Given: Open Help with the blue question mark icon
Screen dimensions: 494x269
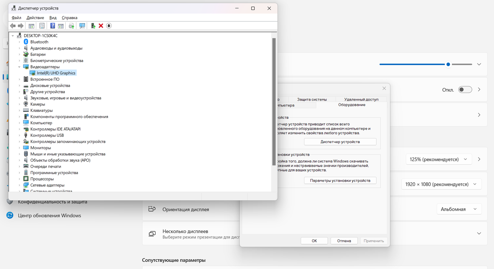Looking at the screenshot, I should (52, 26).
